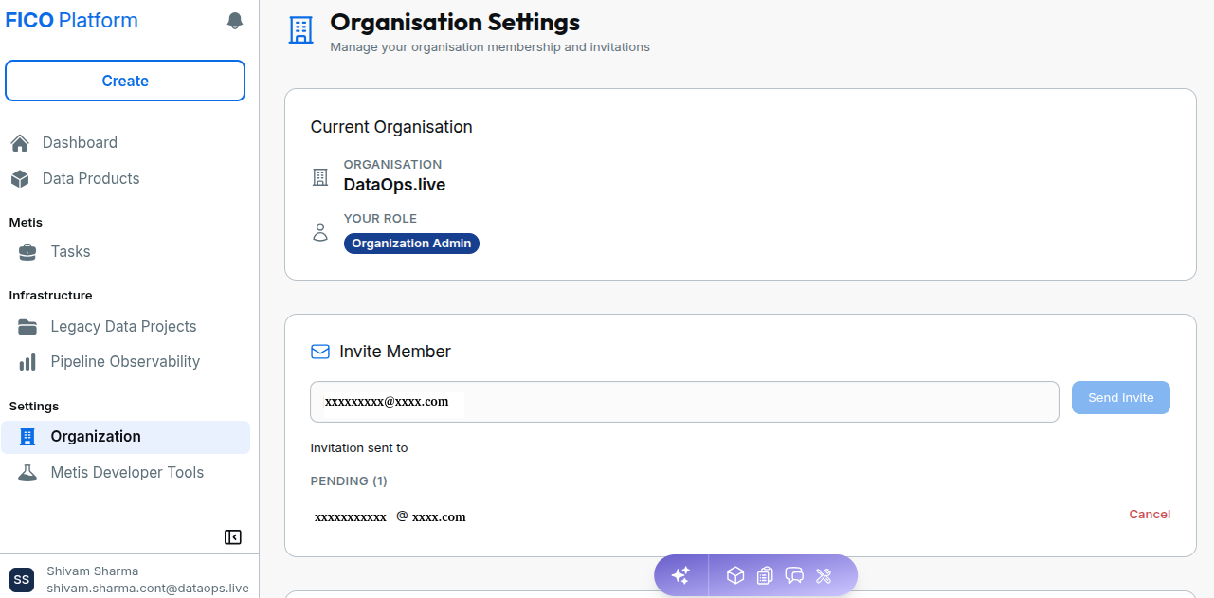Click the envelope icon beside Invite Member
This screenshot has height=598, width=1214.
pyautogui.click(x=320, y=352)
